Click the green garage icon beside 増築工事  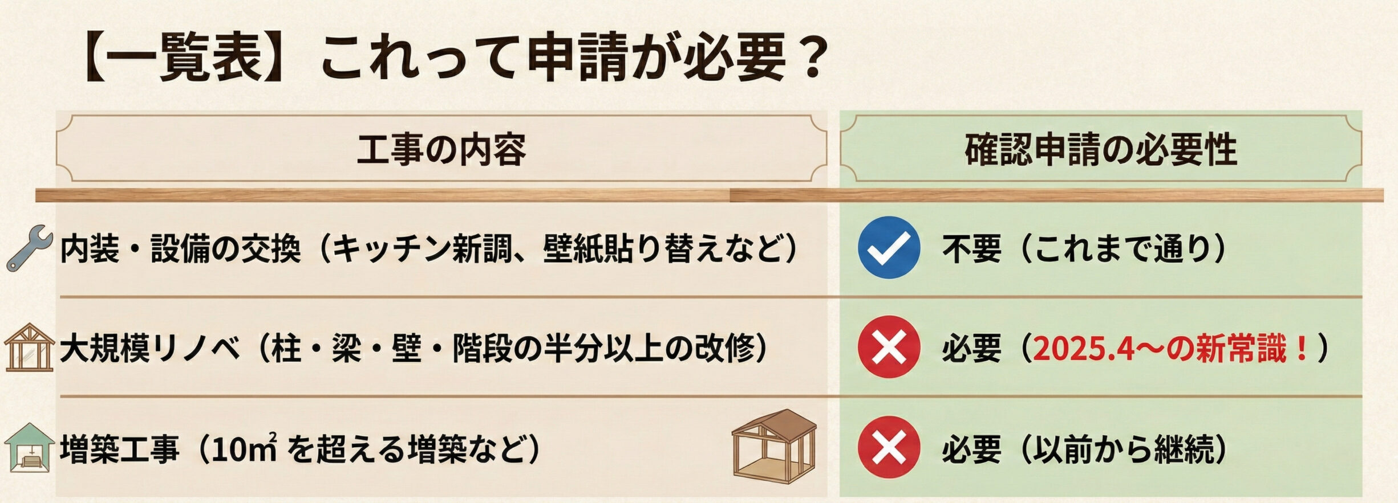point(29,448)
